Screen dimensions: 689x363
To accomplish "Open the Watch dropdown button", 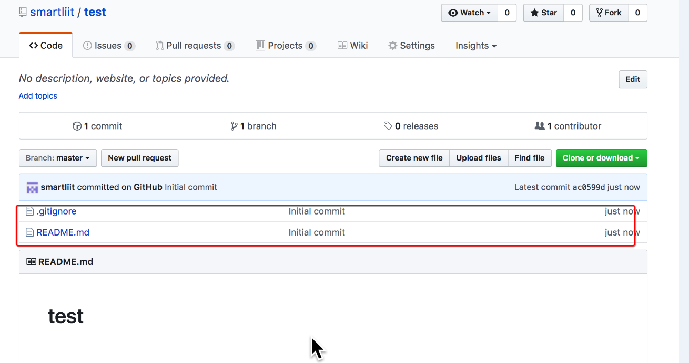I will point(469,13).
